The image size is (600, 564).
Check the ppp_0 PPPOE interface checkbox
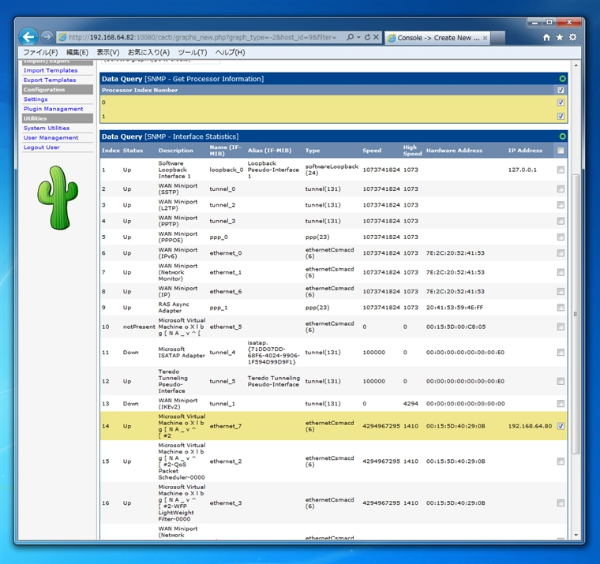pyautogui.click(x=561, y=237)
